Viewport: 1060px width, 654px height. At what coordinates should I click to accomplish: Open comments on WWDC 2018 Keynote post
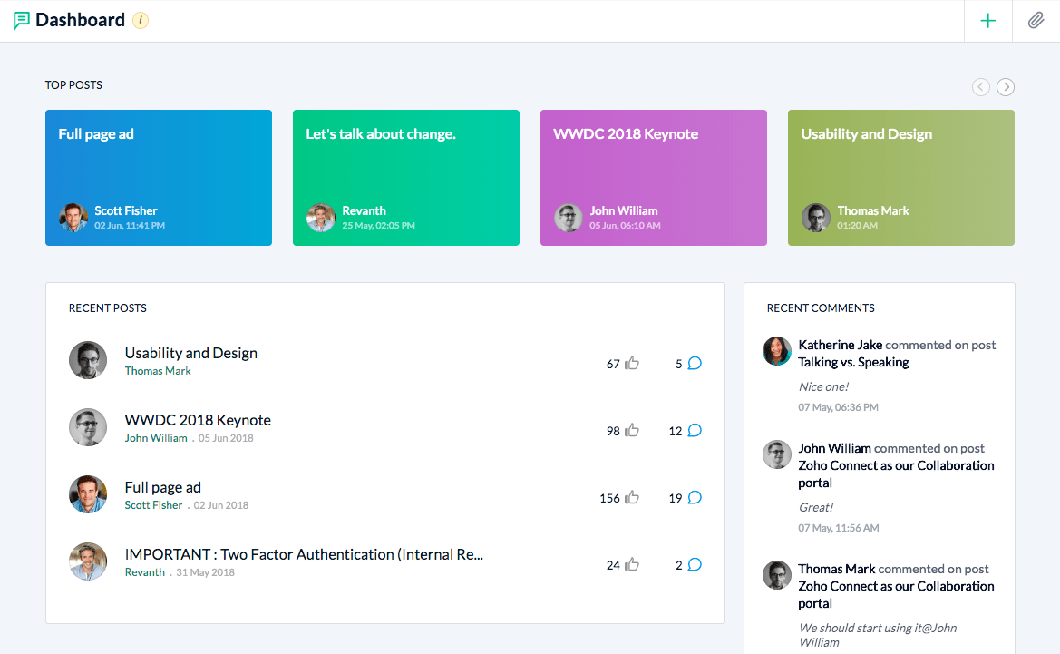tap(695, 430)
